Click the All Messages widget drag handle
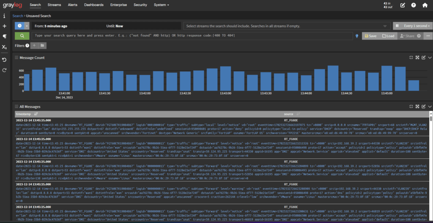433x223 pixels. point(16,106)
